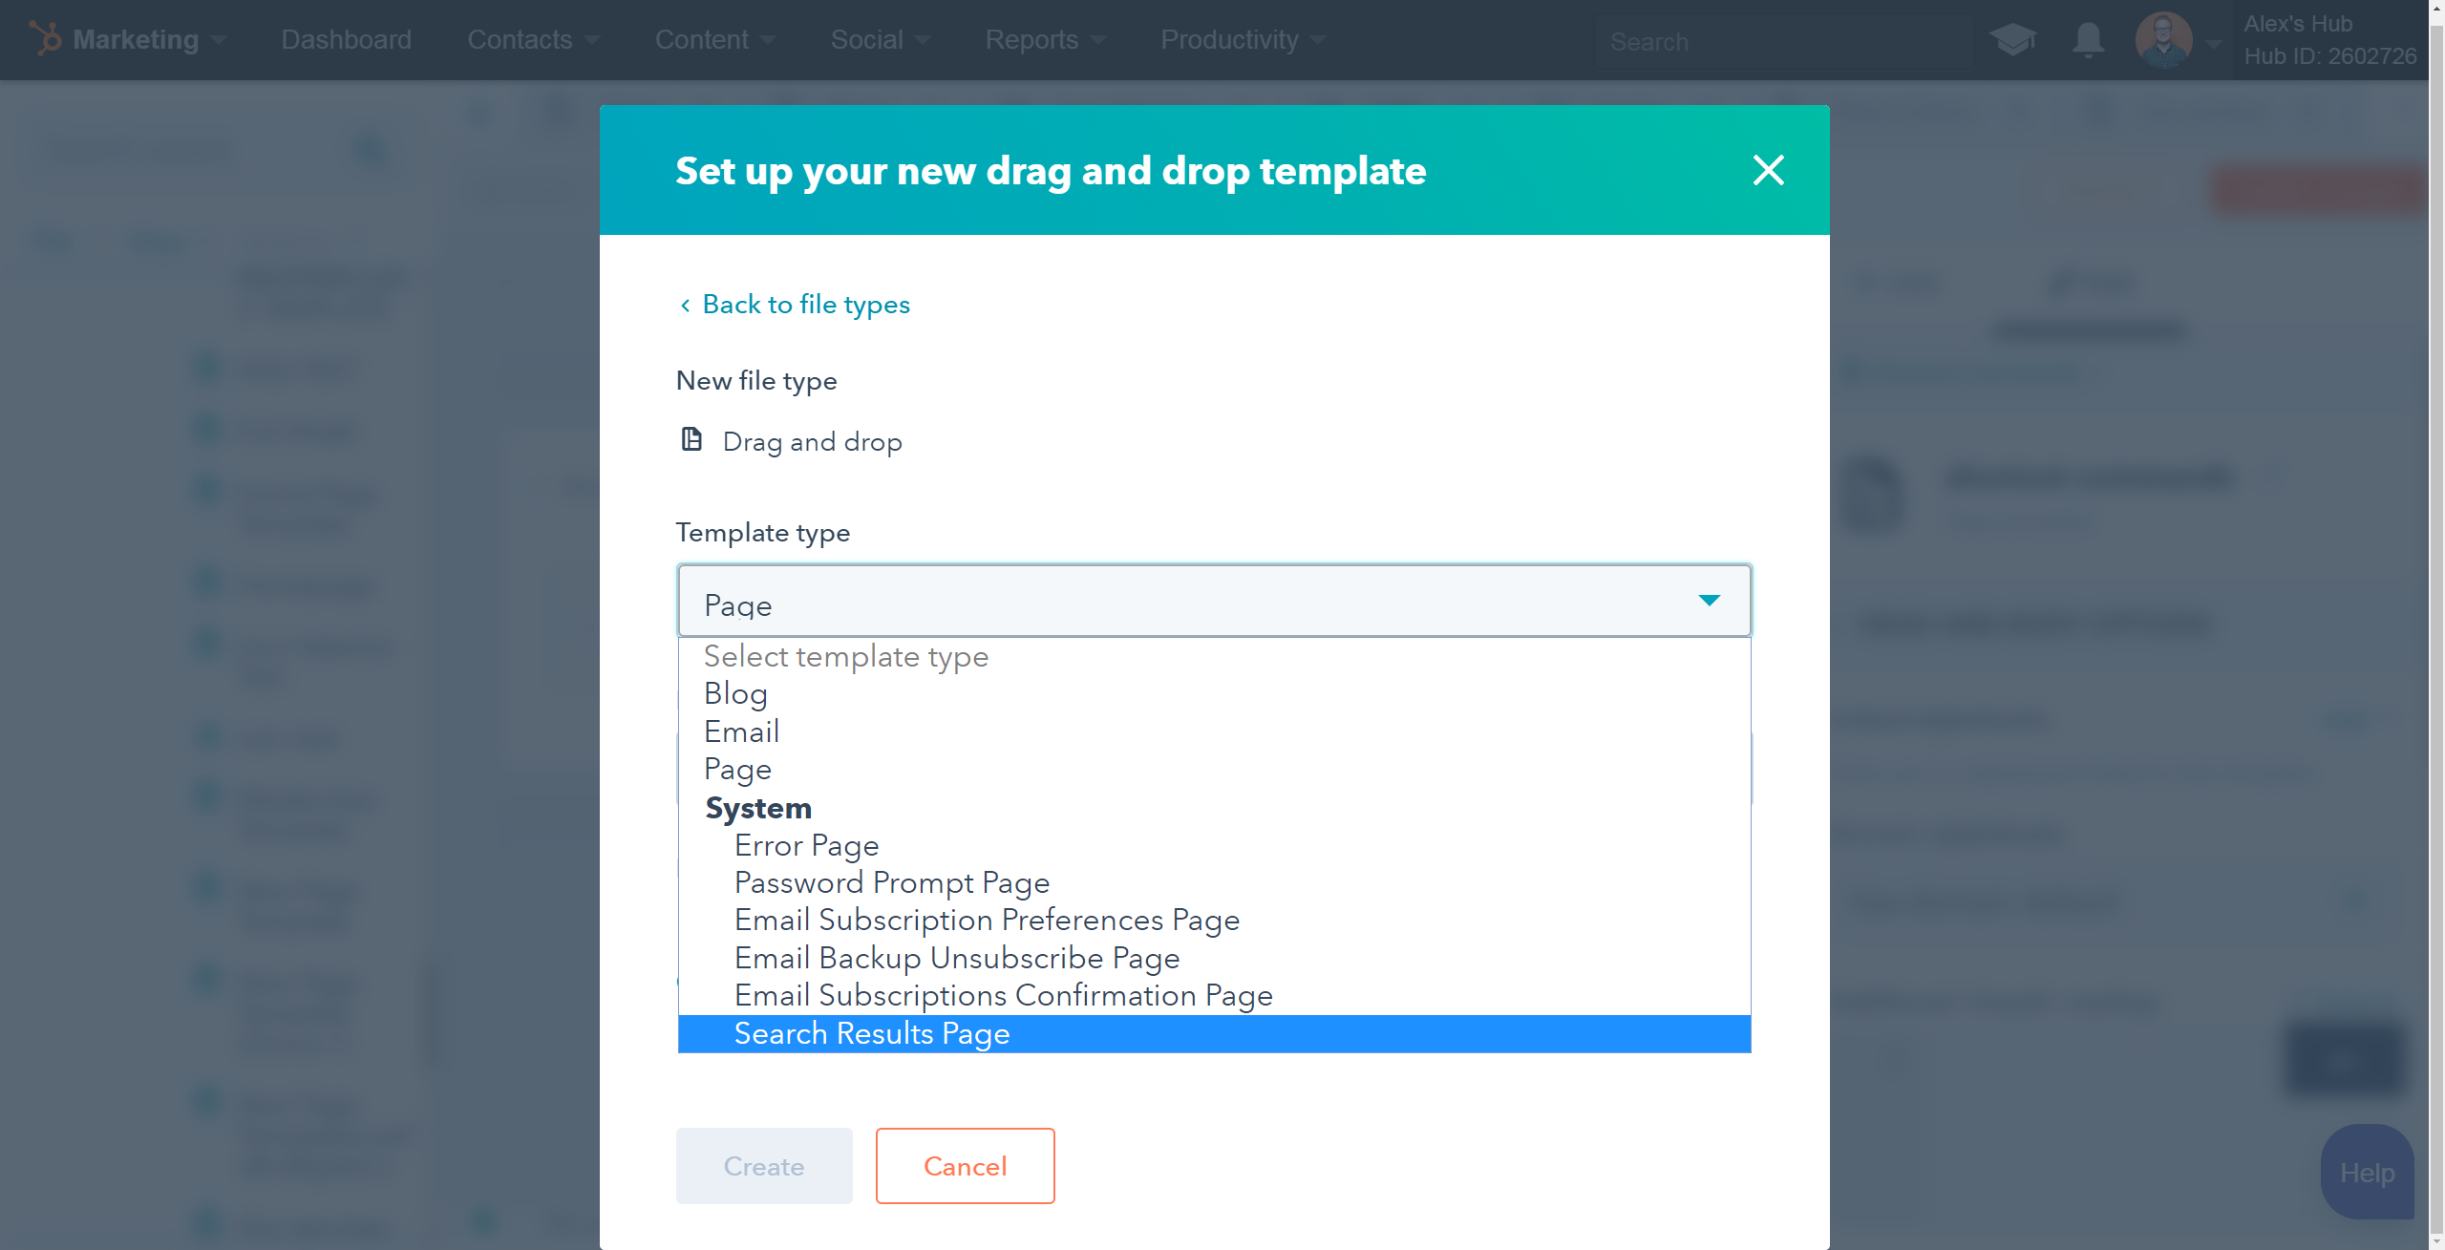Open the Content menu
Image resolution: width=2445 pixels, height=1250 pixels.
point(714,40)
